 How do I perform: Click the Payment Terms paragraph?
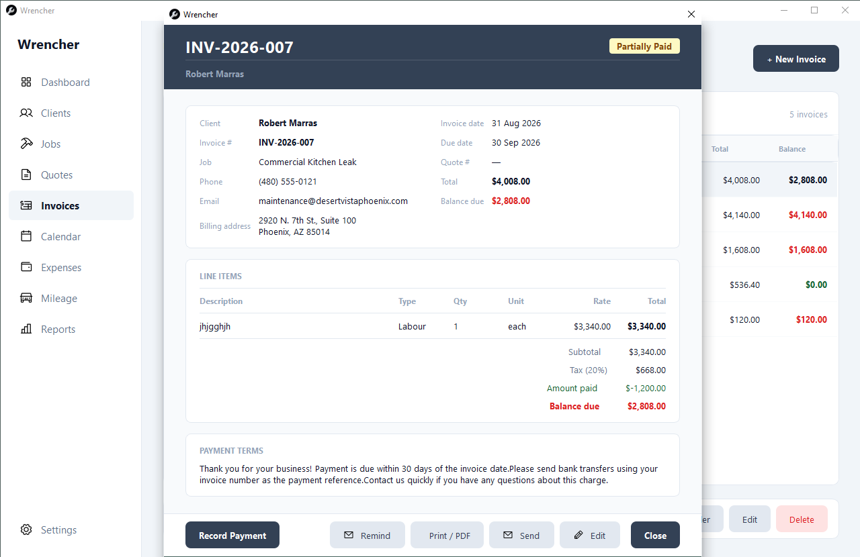pyautogui.click(x=429, y=474)
